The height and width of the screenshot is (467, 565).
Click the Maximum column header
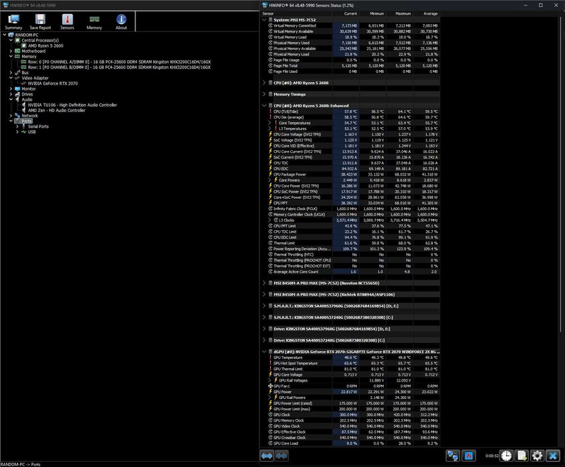click(400, 14)
